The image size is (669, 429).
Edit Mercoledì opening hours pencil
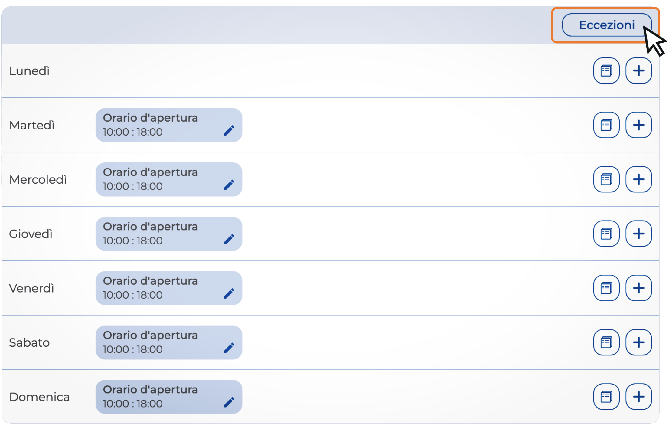coord(229,185)
